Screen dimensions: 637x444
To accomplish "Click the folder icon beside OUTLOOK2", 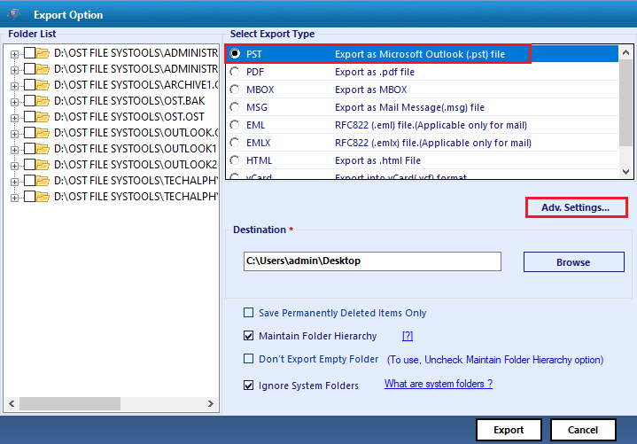I will click(43, 165).
